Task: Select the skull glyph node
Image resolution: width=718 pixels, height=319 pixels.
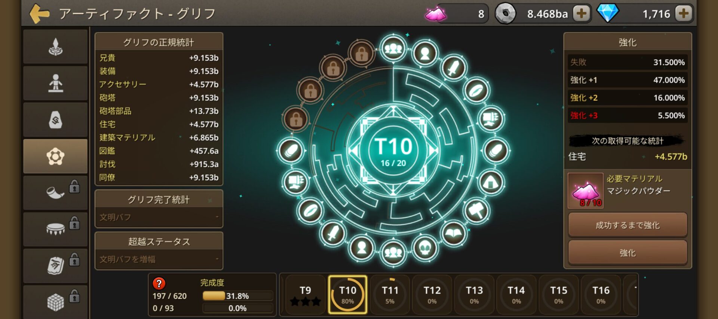Action: [x=425, y=248]
